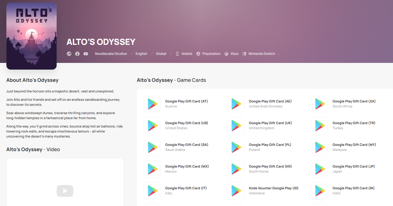Image resolution: width=393 pixels, height=206 pixels.
Task: Click the Austria country text
Action: tap(171, 106)
